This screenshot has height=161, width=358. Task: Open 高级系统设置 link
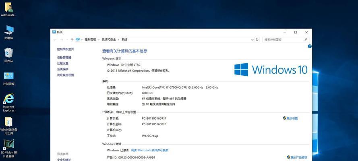(x=66, y=75)
